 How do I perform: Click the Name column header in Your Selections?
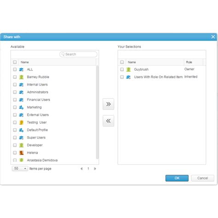pos(155,62)
